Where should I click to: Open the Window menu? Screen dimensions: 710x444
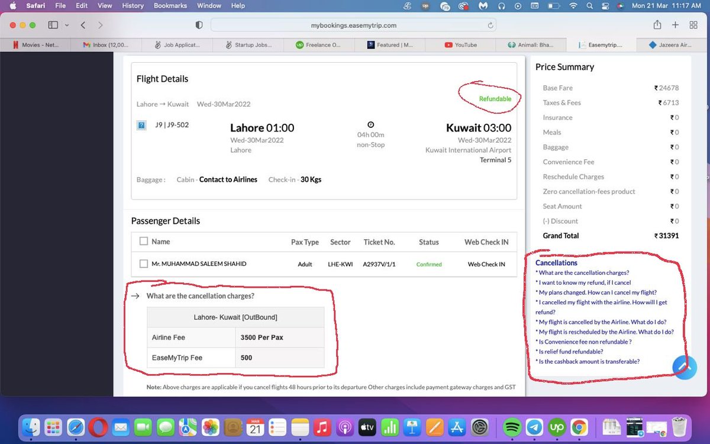tap(209, 5)
